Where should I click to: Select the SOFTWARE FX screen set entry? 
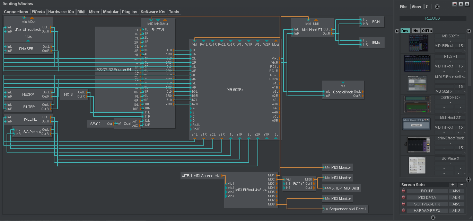coord(427,204)
